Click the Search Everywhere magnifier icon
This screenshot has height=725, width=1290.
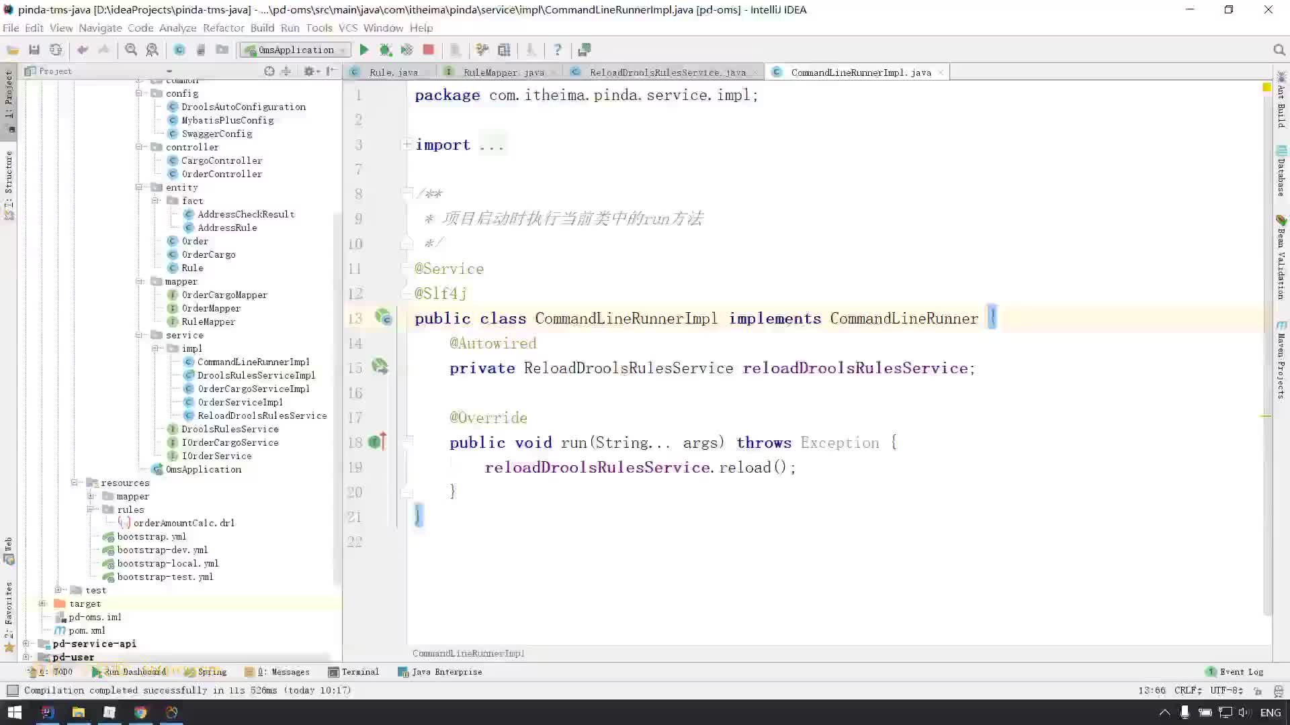tap(1279, 50)
